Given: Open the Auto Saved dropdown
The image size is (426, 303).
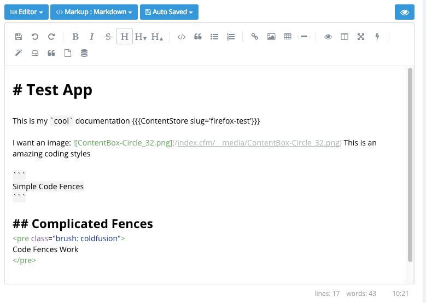Looking at the screenshot, I should coord(169,12).
